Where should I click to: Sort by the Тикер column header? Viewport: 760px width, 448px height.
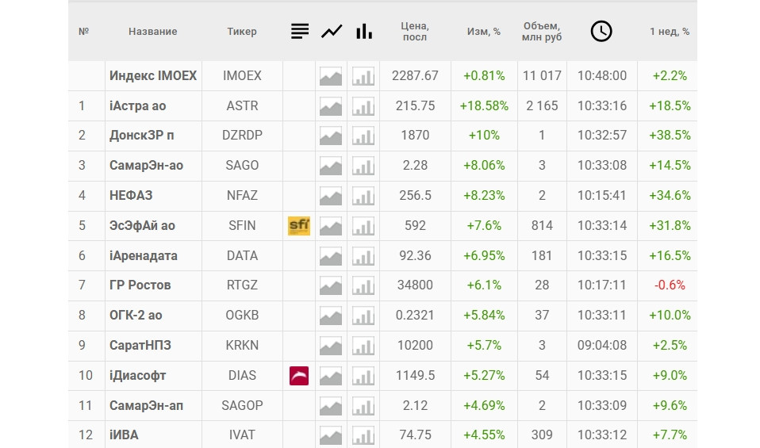click(x=242, y=32)
